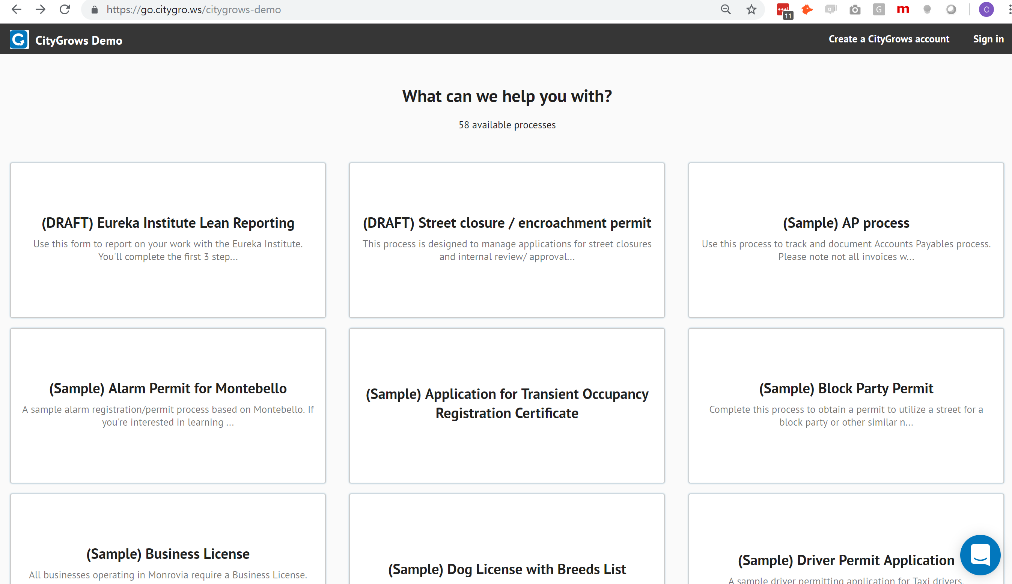Screen dimensions: 1012x584
Task: Open the Transient Occupancy Registration Certificate card
Action: (507, 405)
